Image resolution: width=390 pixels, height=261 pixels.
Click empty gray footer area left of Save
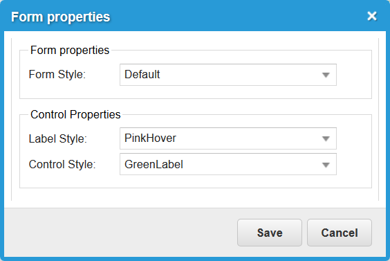coord(120,233)
